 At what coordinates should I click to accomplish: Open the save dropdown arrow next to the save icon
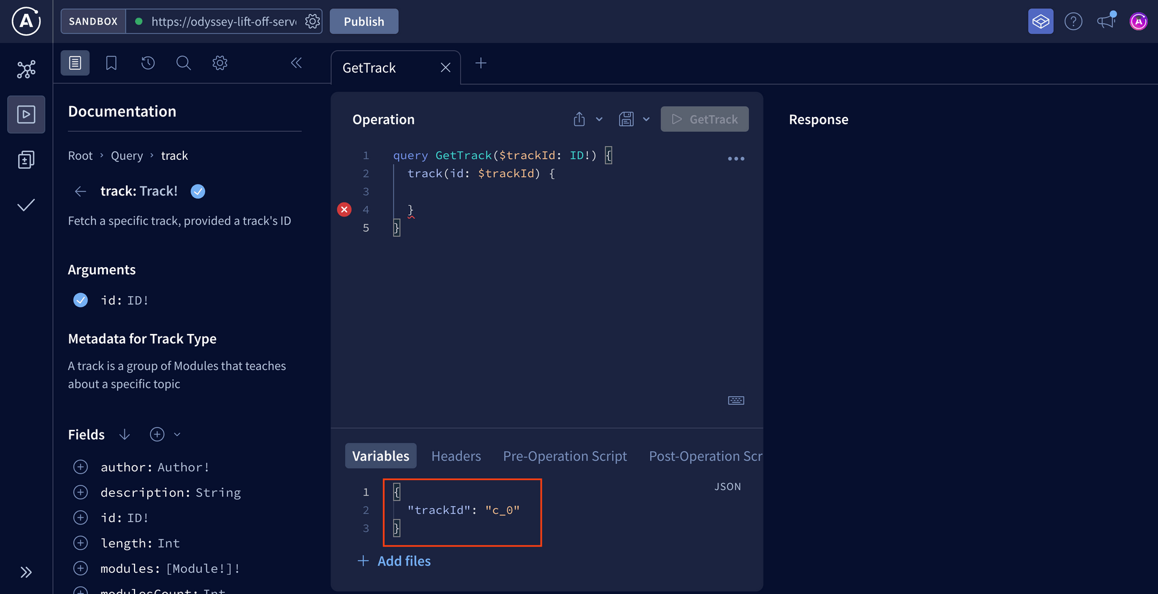647,119
